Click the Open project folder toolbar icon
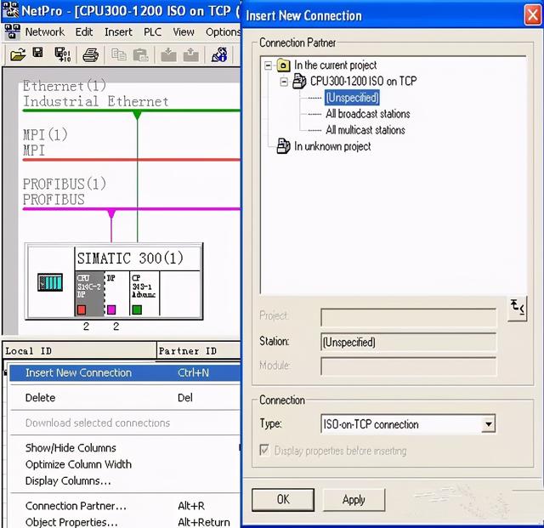 pyautogui.click(x=18, y=54)
